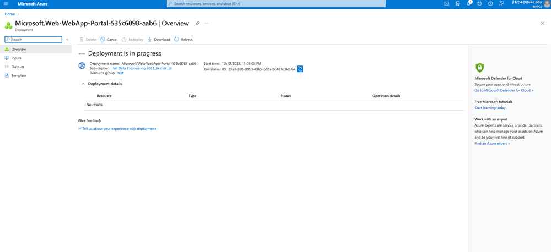Click the Operation details column header
551x252 pixels.
[x=386, y=96]
